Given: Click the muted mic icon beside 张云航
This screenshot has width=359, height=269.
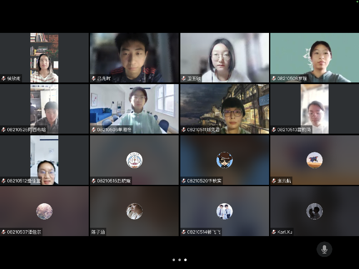Looking at the screenshot, I should (274, 181).
